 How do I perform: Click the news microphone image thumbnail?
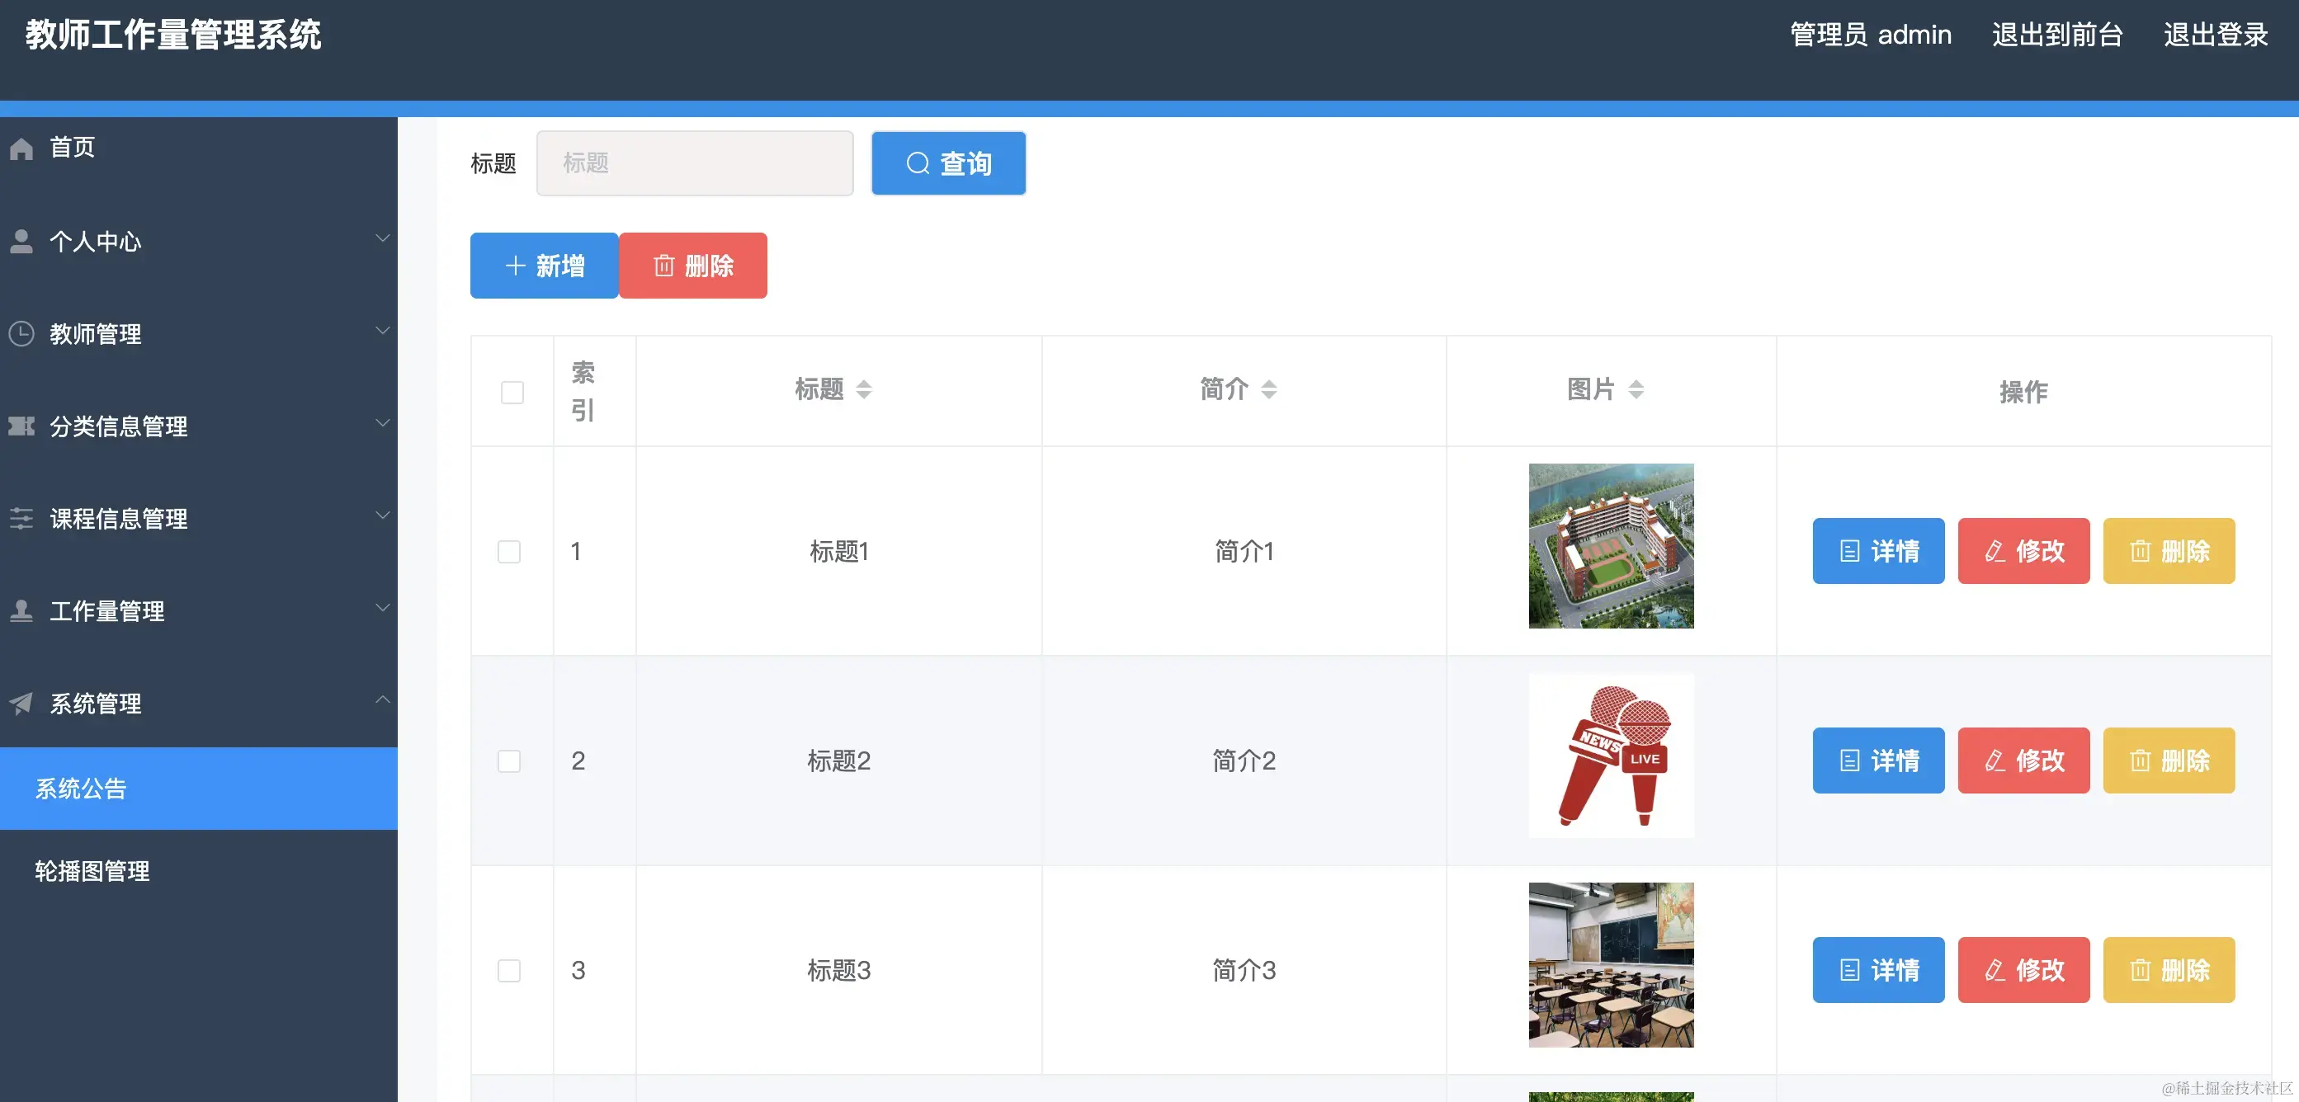(1610, 756)
